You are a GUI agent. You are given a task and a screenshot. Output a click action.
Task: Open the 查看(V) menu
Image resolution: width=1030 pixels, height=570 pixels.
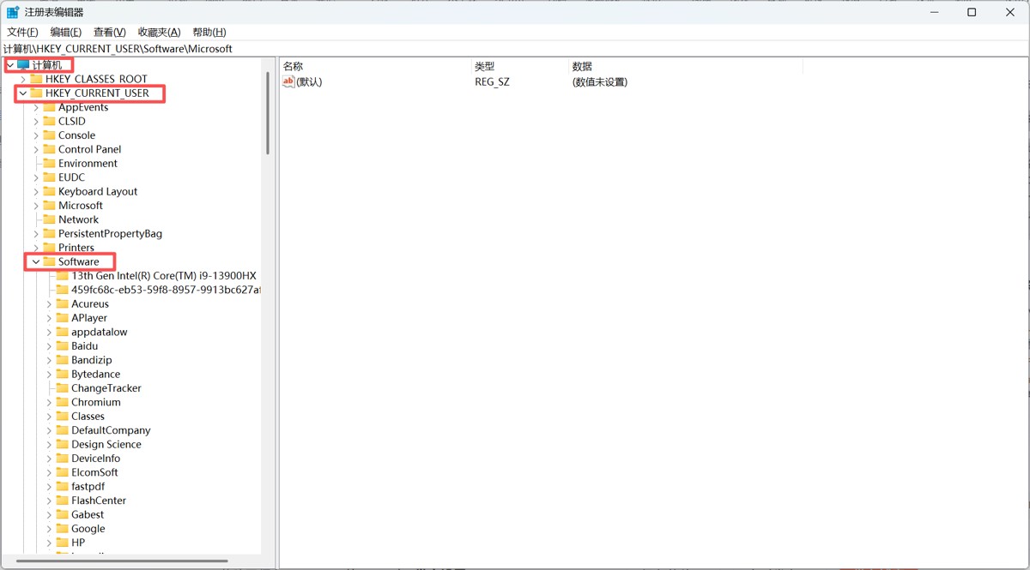coord(110,32)
